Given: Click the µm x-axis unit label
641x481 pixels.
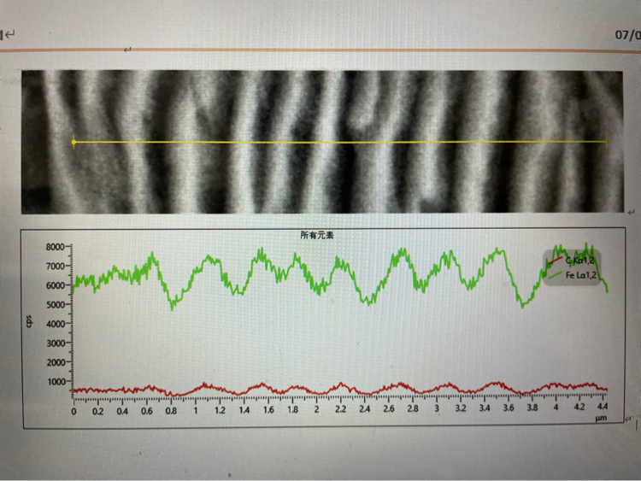Looking at the screenshot, I should pos(601,418).
